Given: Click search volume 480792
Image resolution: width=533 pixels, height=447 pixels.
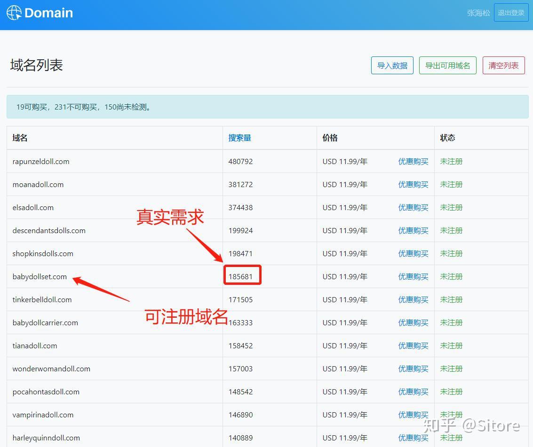Looking at the screenshot, I should coord(241,161).
